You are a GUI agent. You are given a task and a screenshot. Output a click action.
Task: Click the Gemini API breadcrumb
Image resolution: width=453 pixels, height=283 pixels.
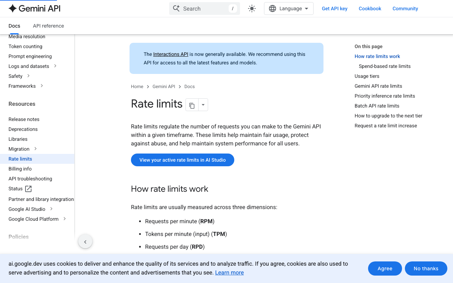tap(164, 86)
